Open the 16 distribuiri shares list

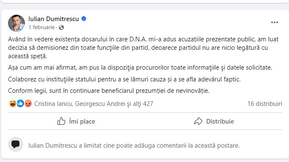(x=265, y=104)
